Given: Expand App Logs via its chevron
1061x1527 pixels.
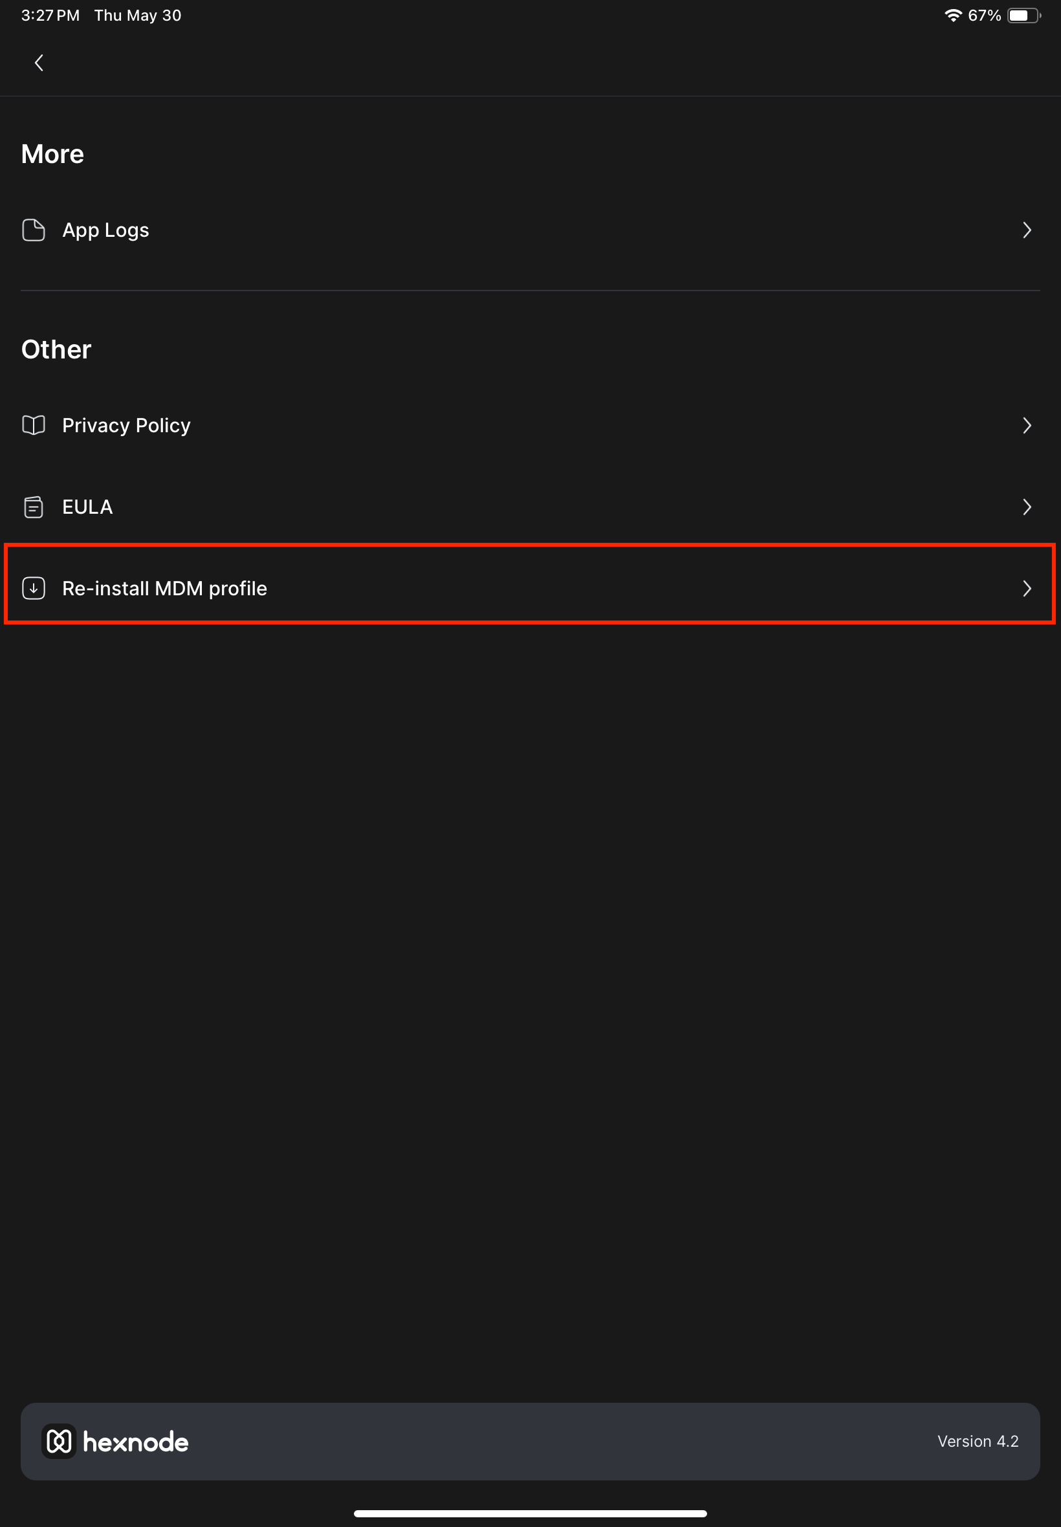Looking at the screenshot, I should pyautogui.click(x=1027, y=230).
